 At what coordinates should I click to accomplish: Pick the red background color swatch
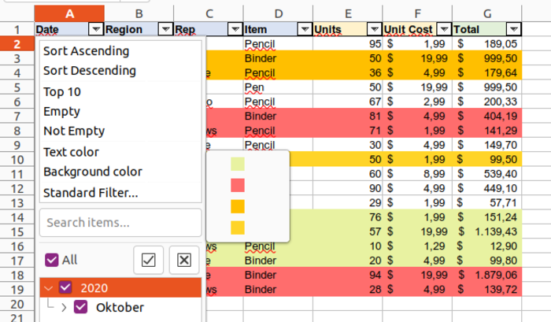pyautogui.click(x=238, y=185)
